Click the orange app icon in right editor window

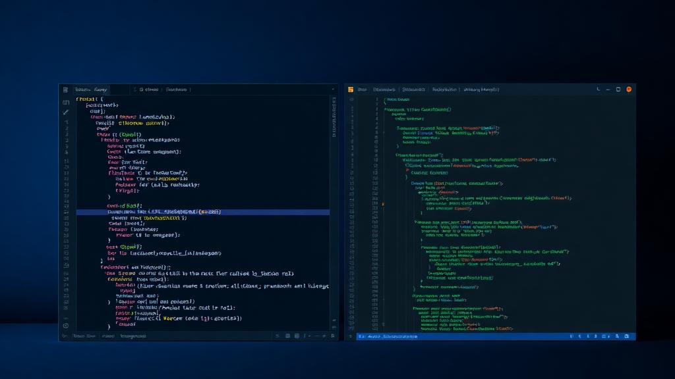351,89
